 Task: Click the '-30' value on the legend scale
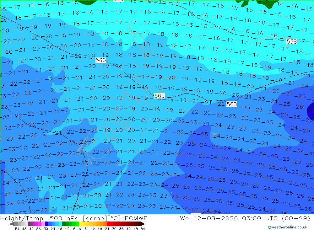tap(45, 229)
